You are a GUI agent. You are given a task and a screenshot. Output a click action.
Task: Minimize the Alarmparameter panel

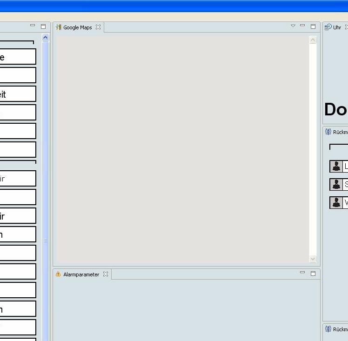tap(302, 273)
